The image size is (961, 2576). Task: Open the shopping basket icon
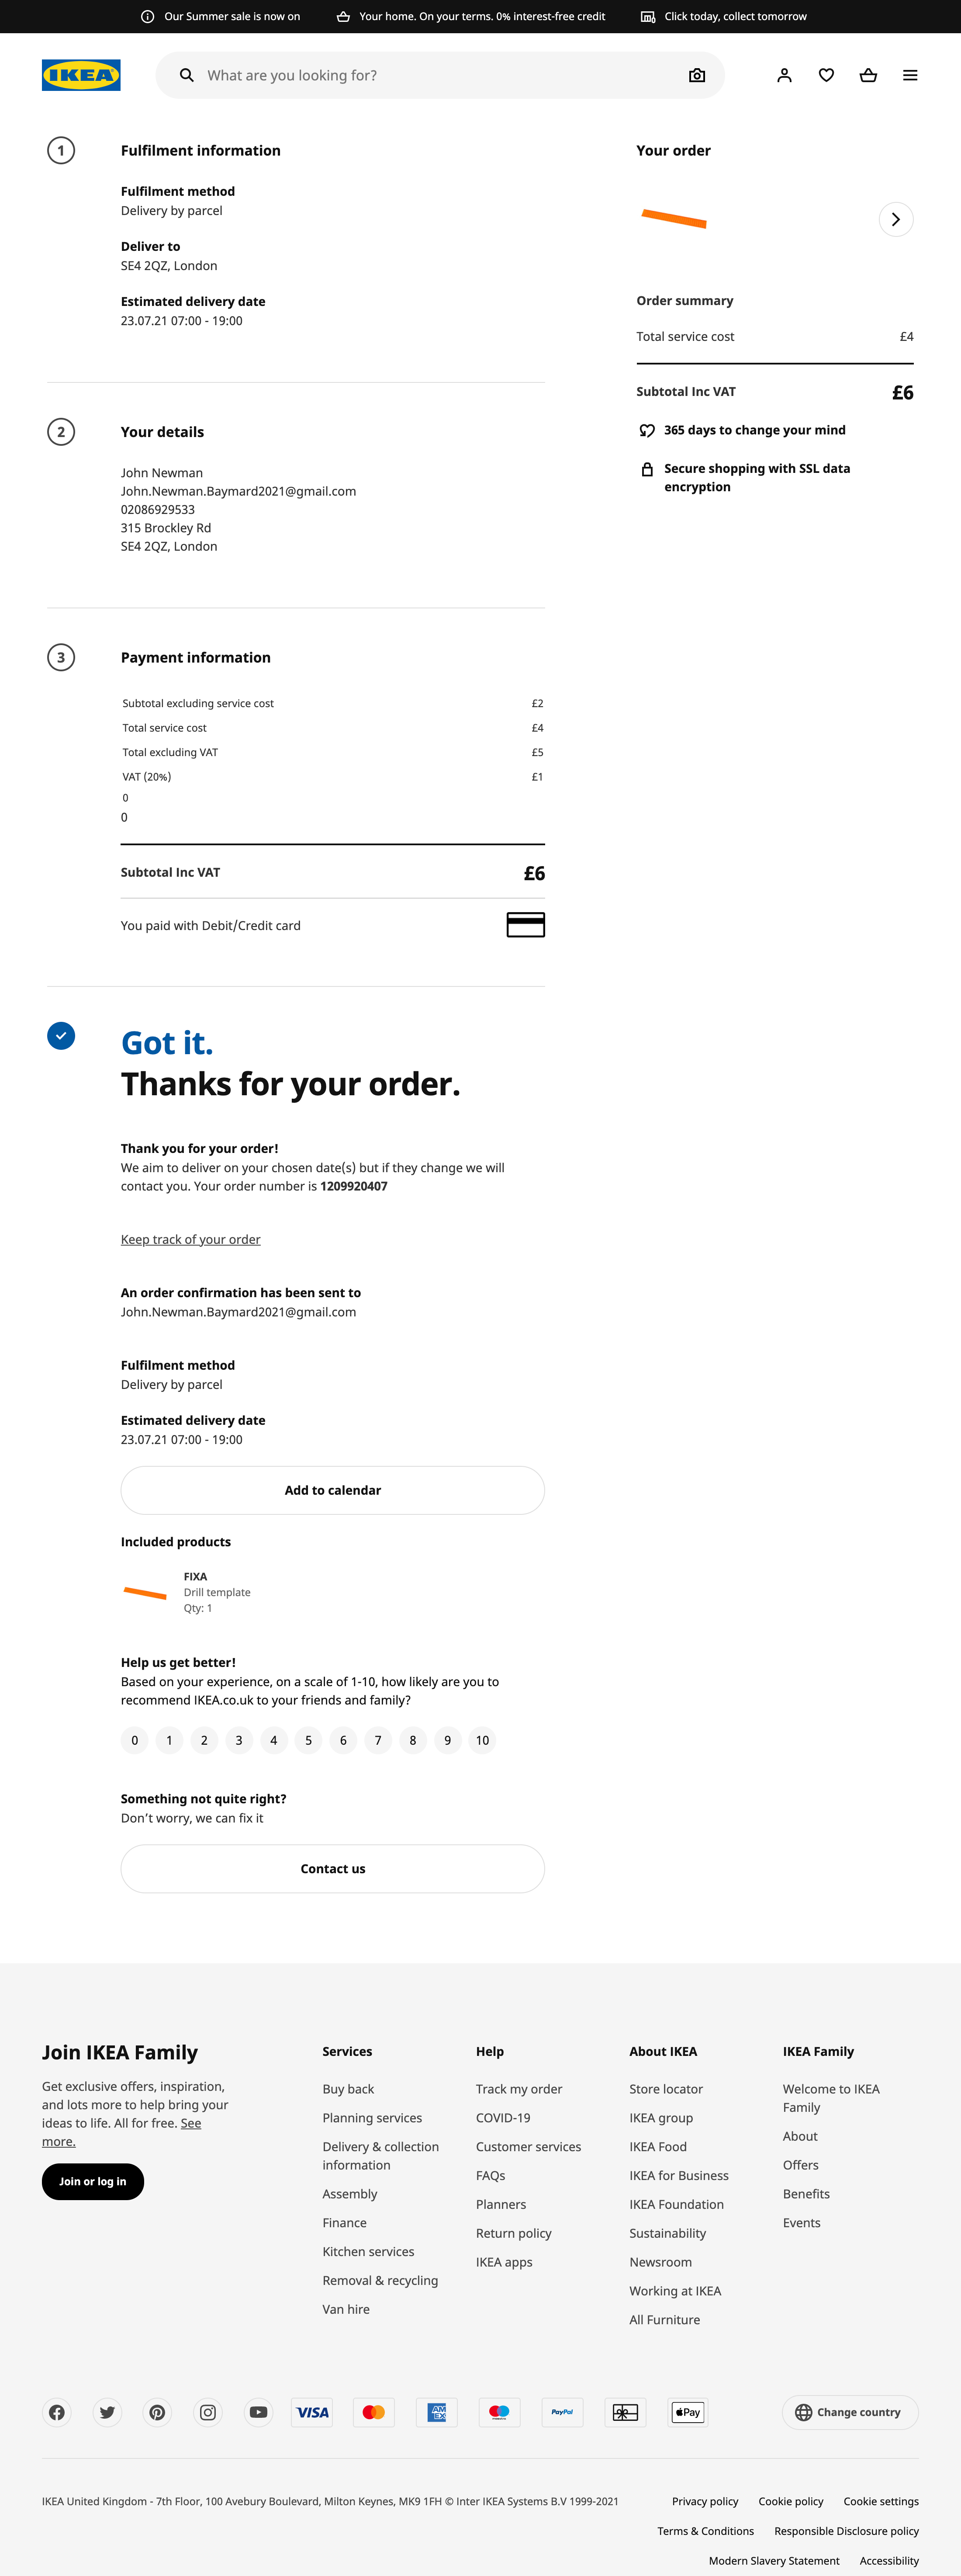(x=868, y=75)
